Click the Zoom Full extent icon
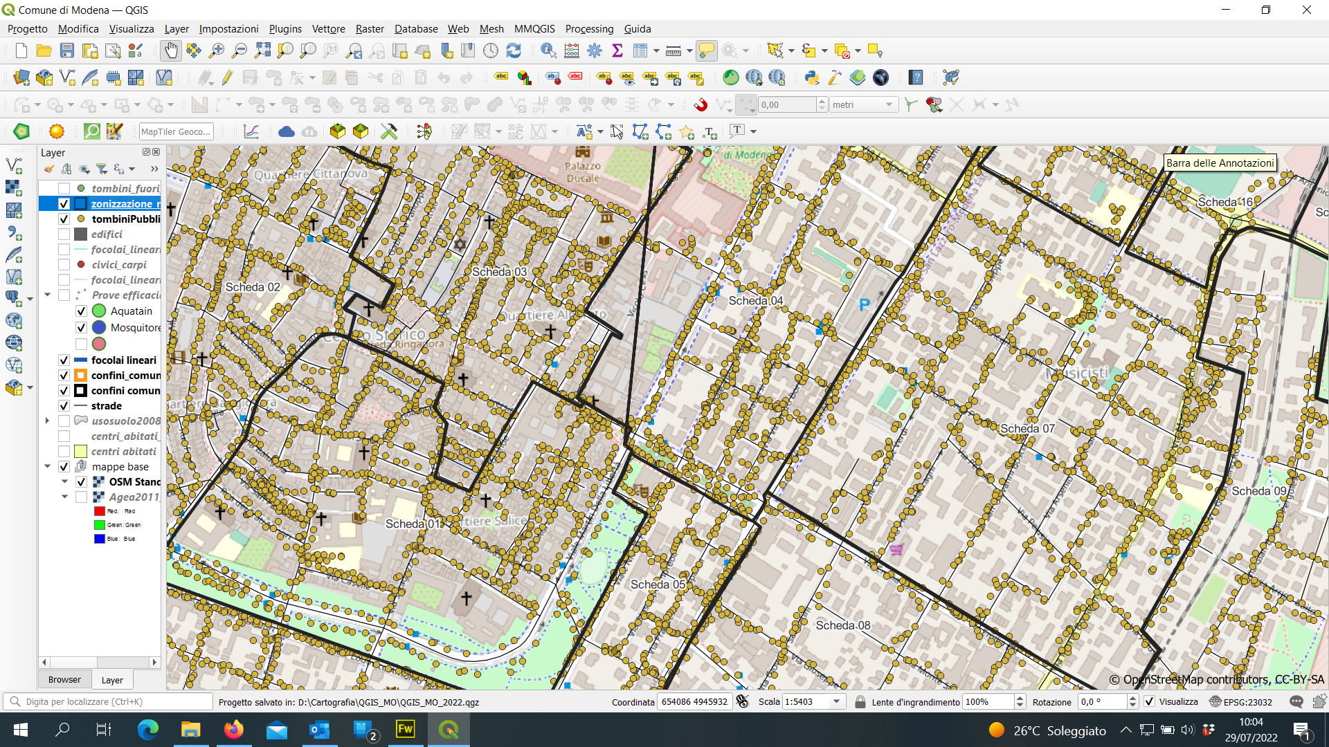 tap(262, 50)
